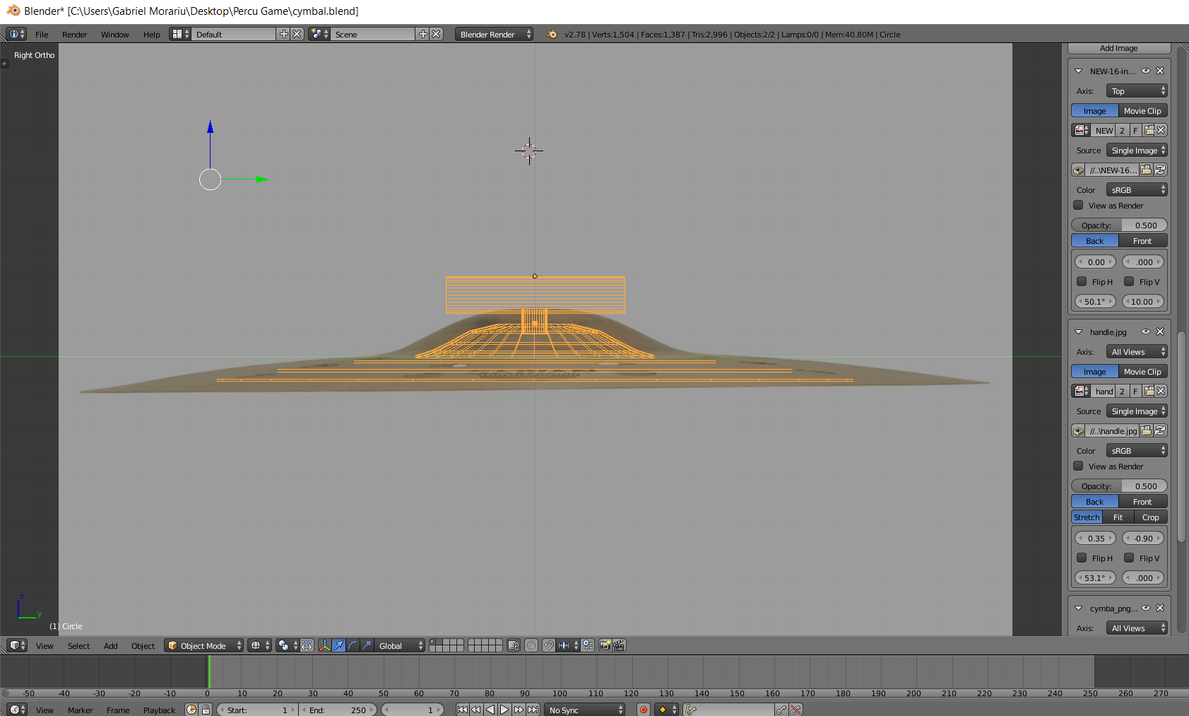The width and height of the screenshot is (1189, 716).
Task: Check Flip V for handle.jpg image
Action: pyautogui.click(x=1129, y=558)
